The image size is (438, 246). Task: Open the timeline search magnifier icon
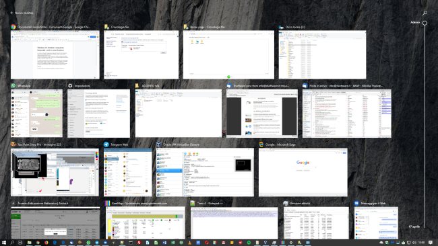pos(425,13)
